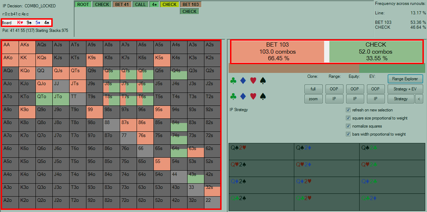Select the AKs cell in the range grid

pos(27,47)
